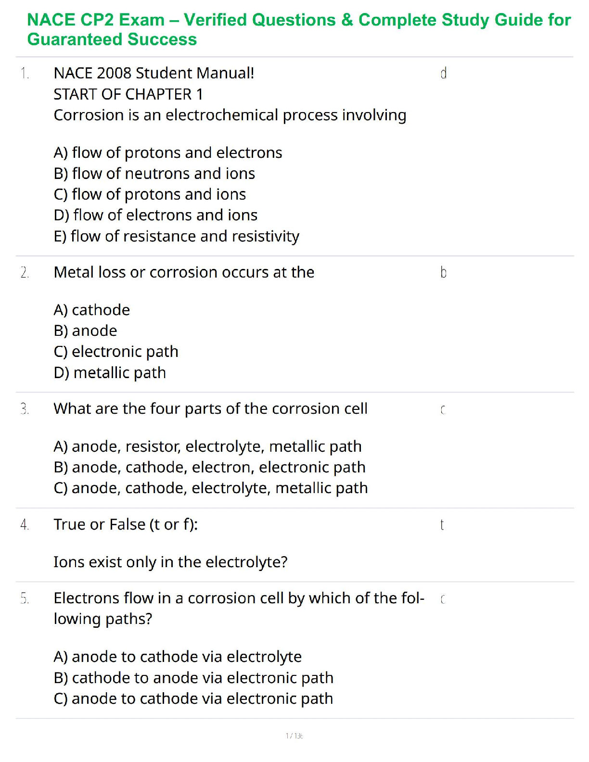
Task: Click the answer 't' for question 4
Action: pyautogui.click(x=442, y=525)
